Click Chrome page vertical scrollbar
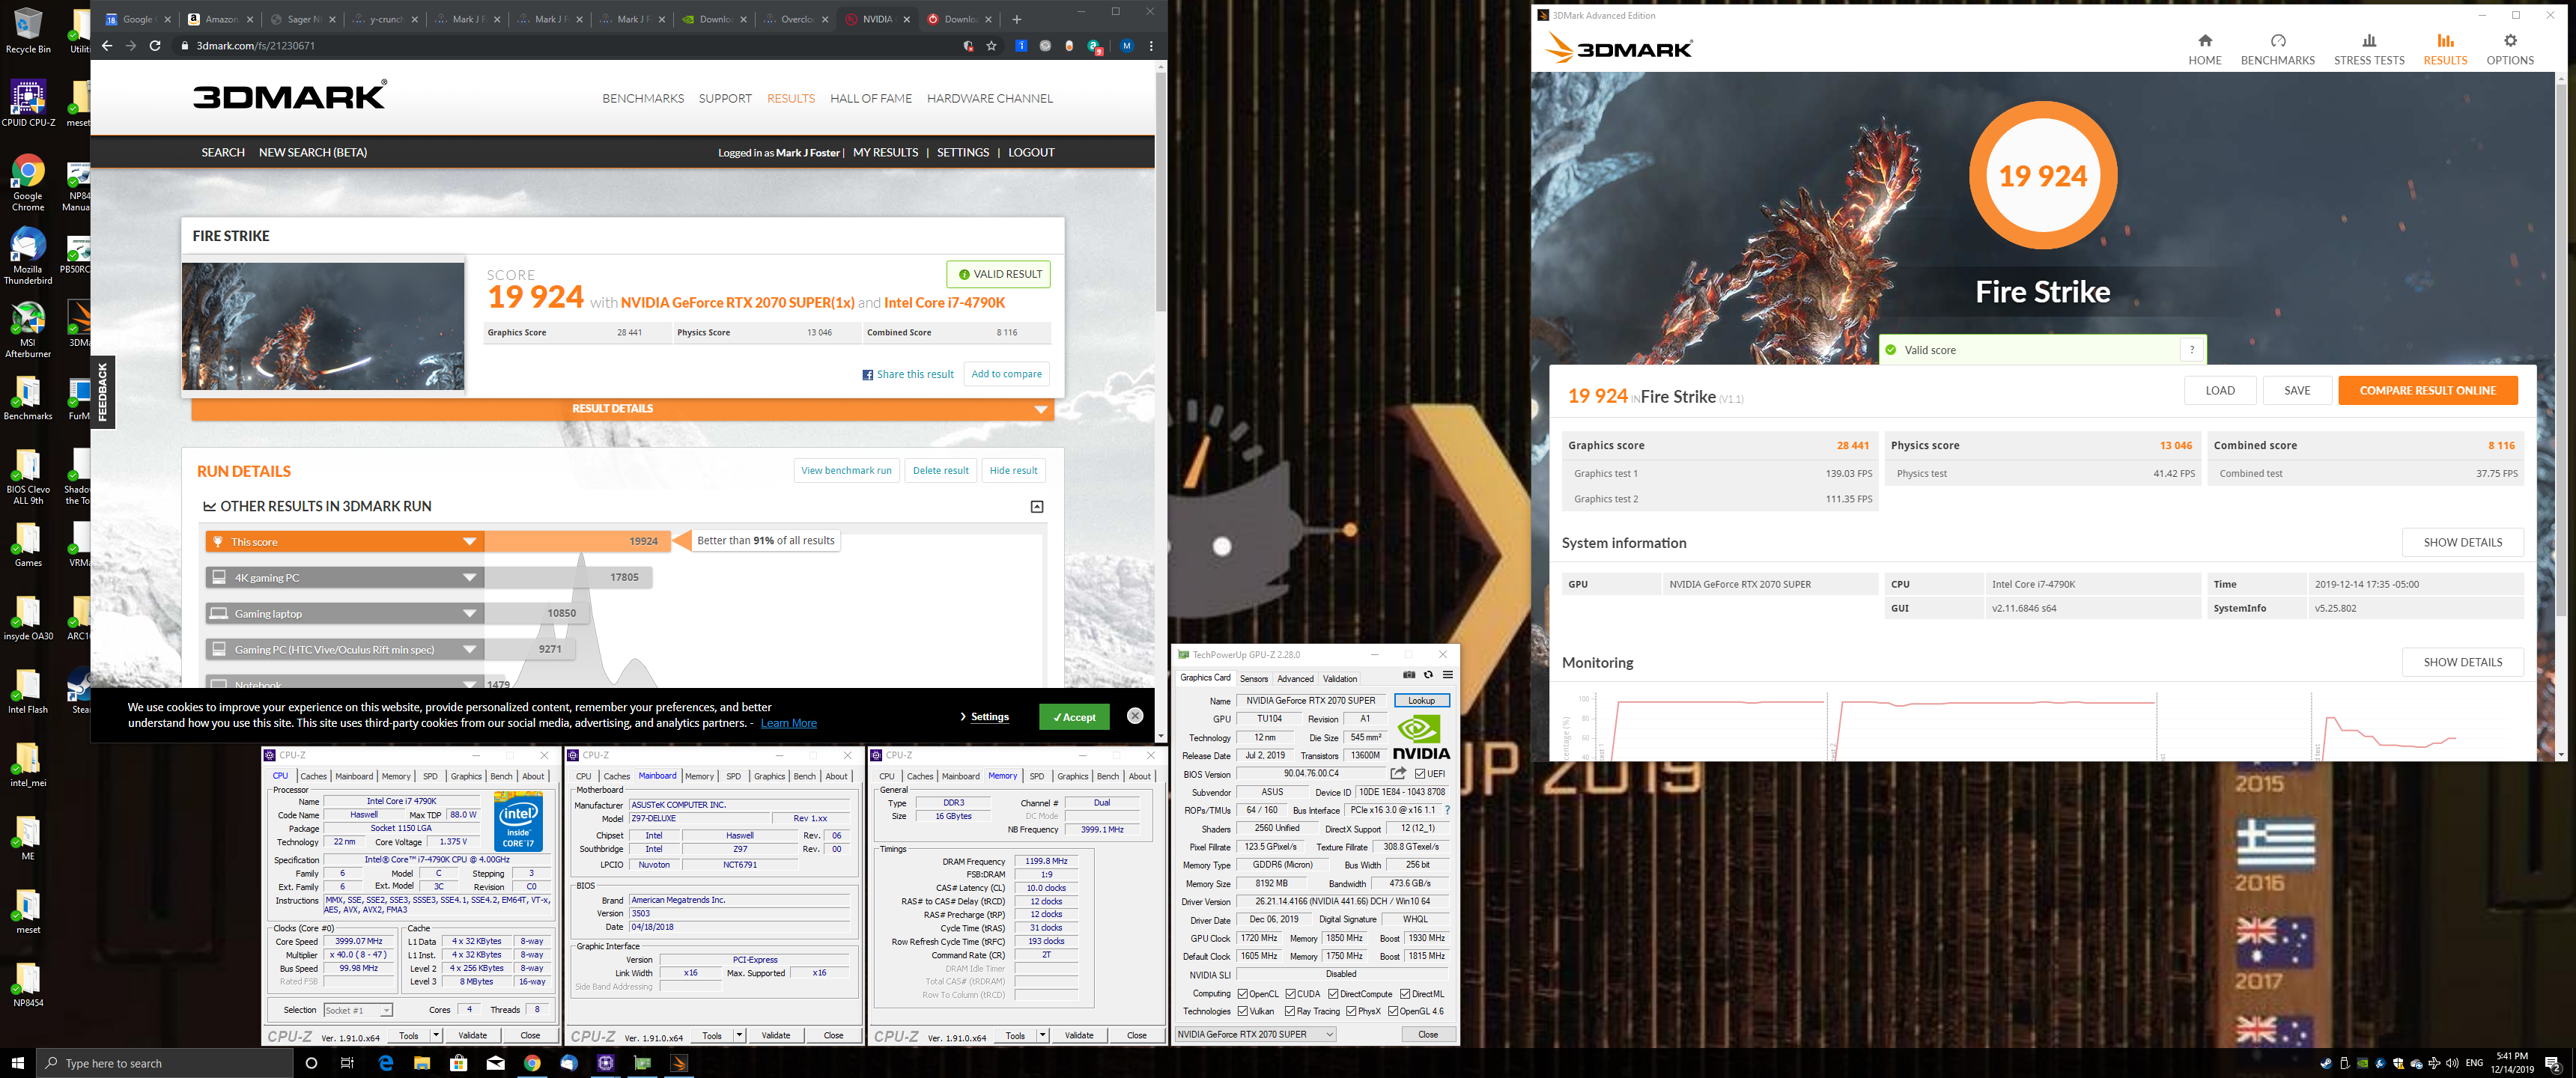The height and width of the screenshot is (1078, 2576). pyautogui.click(x=1160, y=190)
